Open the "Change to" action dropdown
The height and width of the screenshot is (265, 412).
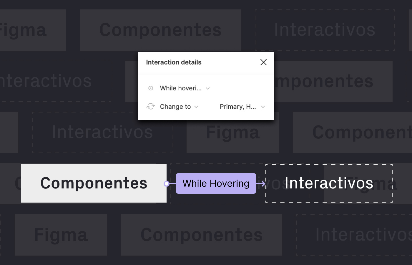click(x=197, y=107)
